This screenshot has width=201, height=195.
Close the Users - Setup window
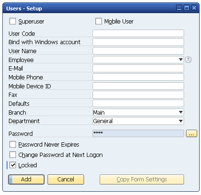(194, 8)
